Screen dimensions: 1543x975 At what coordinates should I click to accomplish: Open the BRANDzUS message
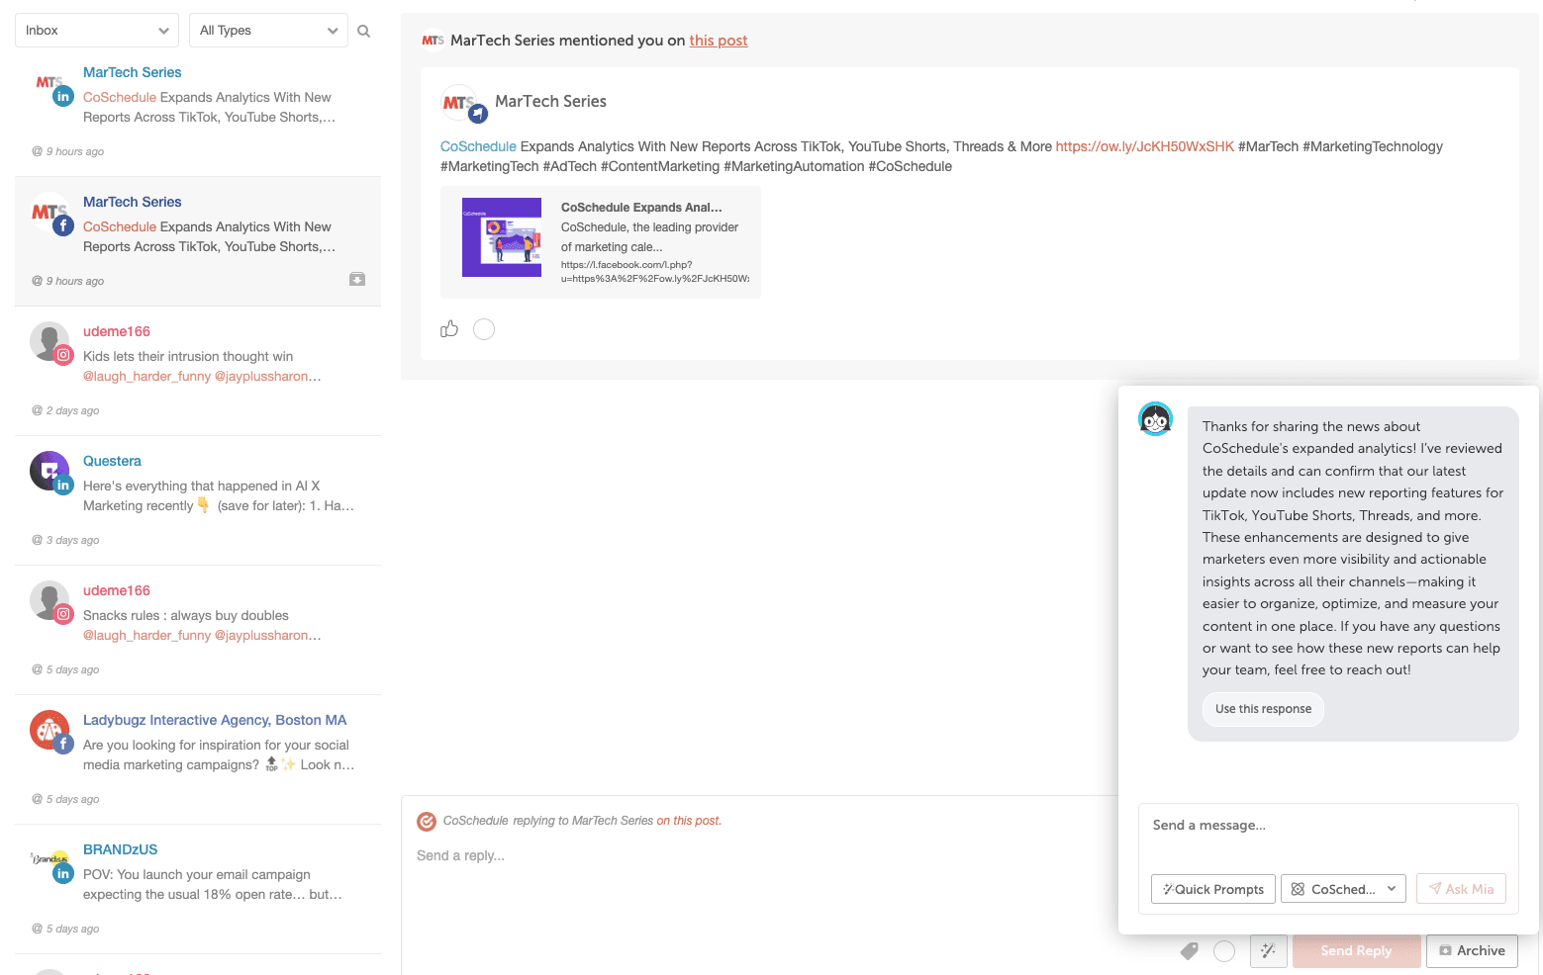click(198, 889)
